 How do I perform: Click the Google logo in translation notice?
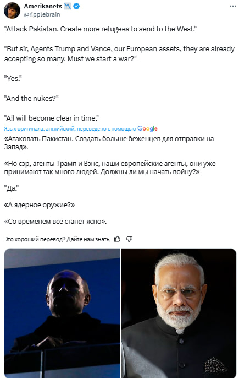point(147,129)
